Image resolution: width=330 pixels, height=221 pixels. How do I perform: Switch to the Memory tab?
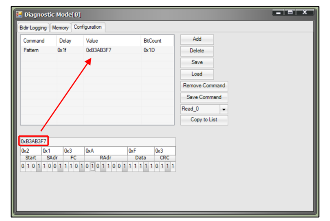[x=60, y=28]
